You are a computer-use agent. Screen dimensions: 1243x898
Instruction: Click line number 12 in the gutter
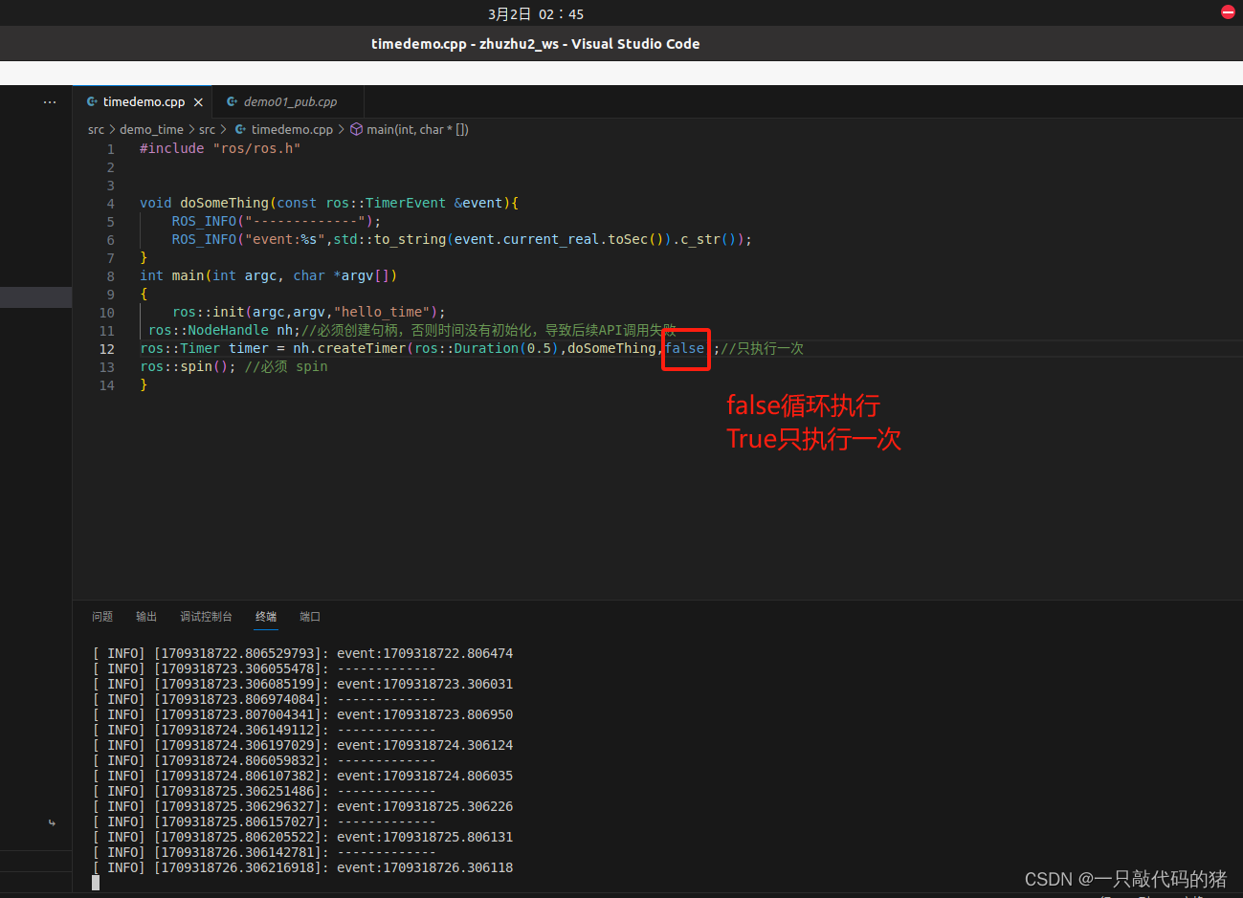pyautogui.click(x=107, y=349)
